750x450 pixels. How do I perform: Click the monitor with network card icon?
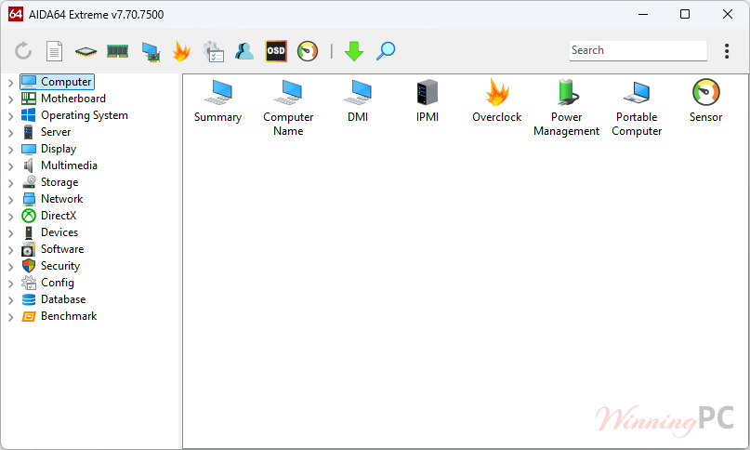pos(151,52)
